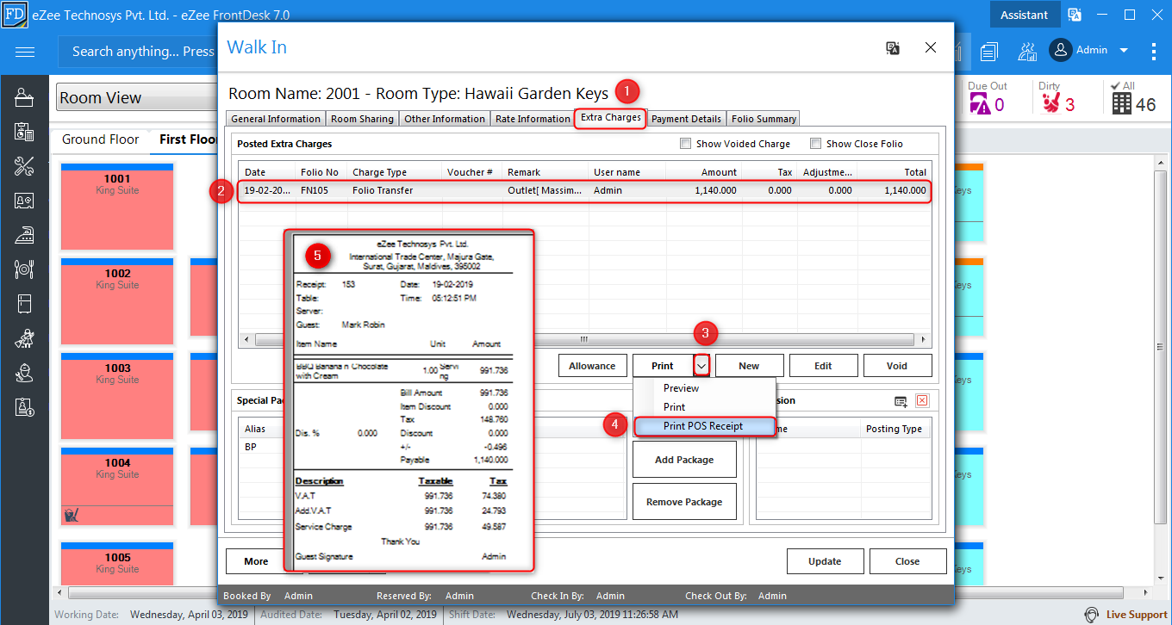Click the search anything input field

[x=138, y=52]
